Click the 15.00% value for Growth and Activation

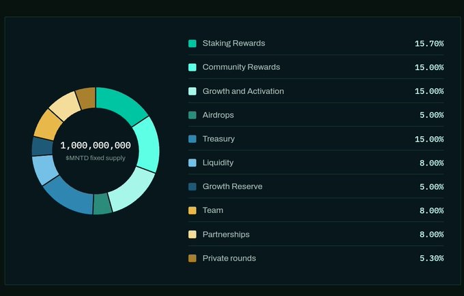click(x=429, y=91)
